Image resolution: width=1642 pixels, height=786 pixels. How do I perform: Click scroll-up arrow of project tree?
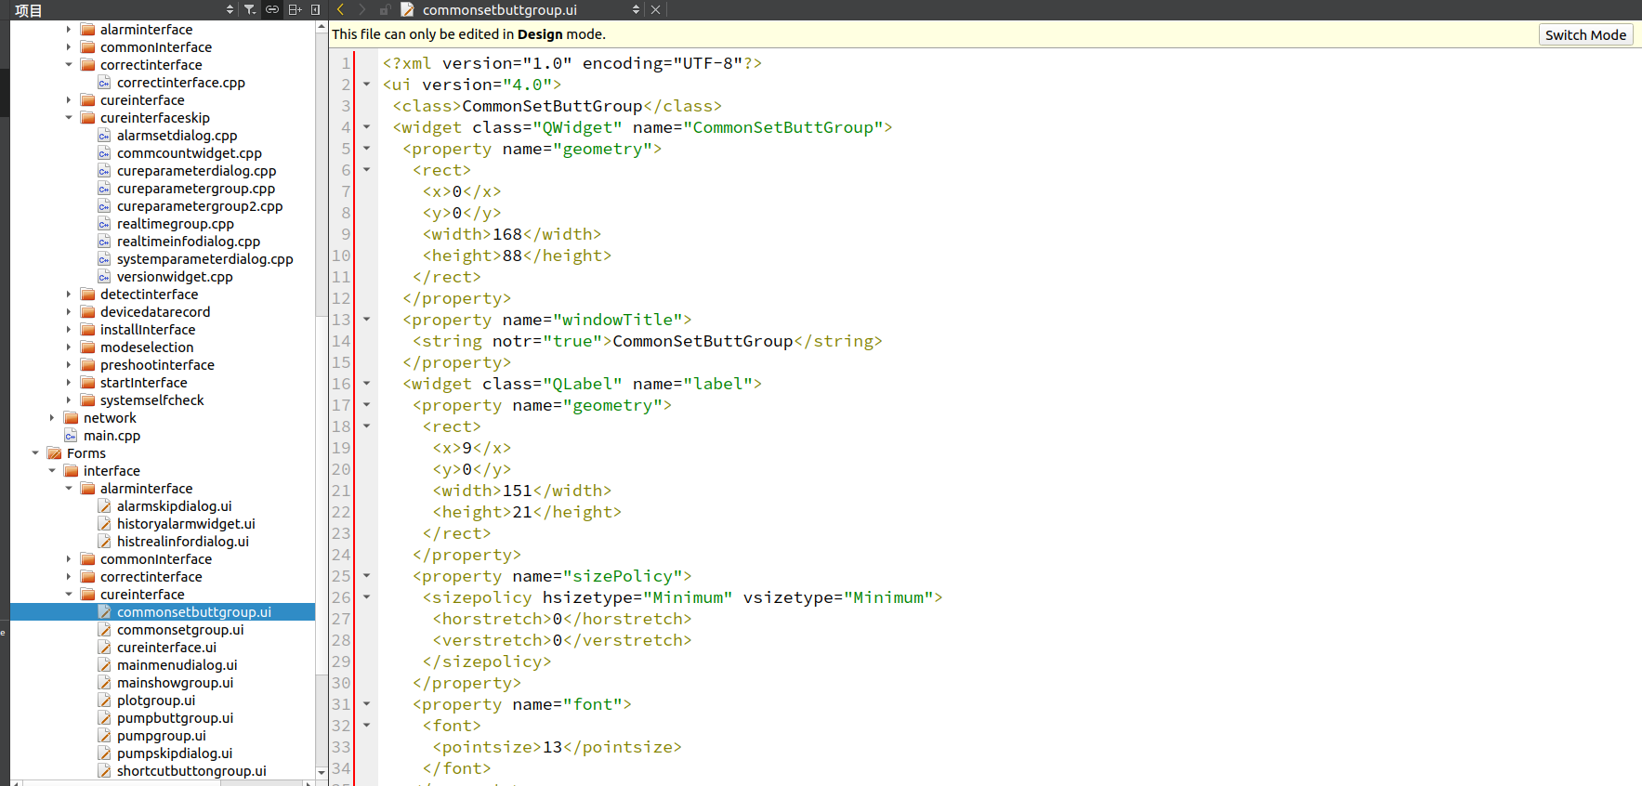coord(322,28)
